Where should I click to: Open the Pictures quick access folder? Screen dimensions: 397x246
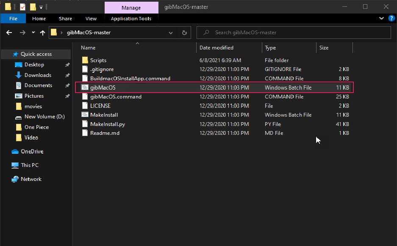[34, 96]
